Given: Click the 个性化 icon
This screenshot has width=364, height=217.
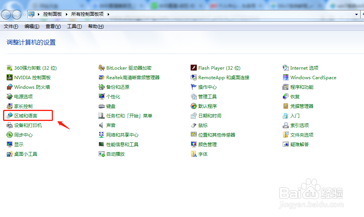Looking at the screenshot, I should coord(101,96).
